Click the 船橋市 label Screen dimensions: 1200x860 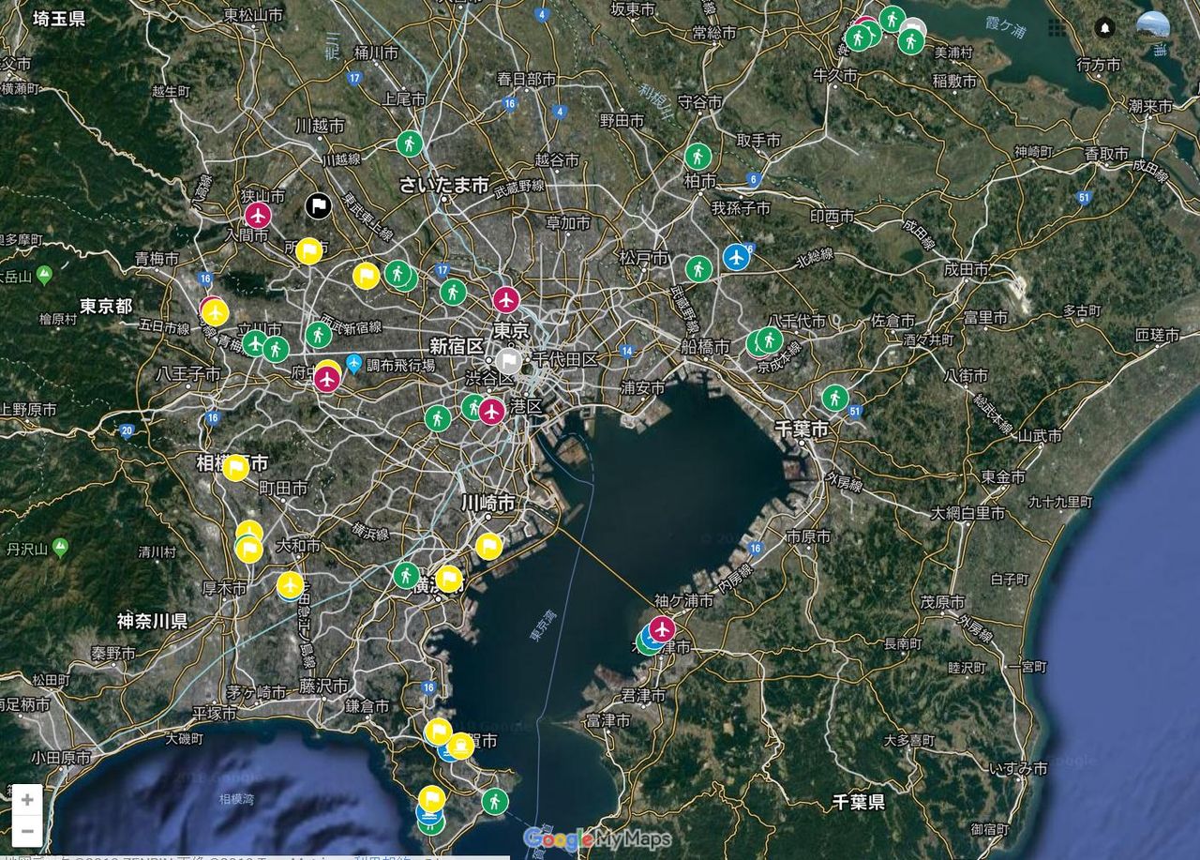click(x=706, y=347)
